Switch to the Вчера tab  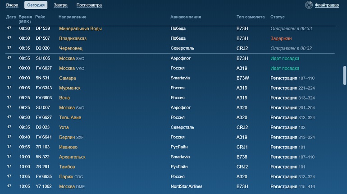click(12, 5)
